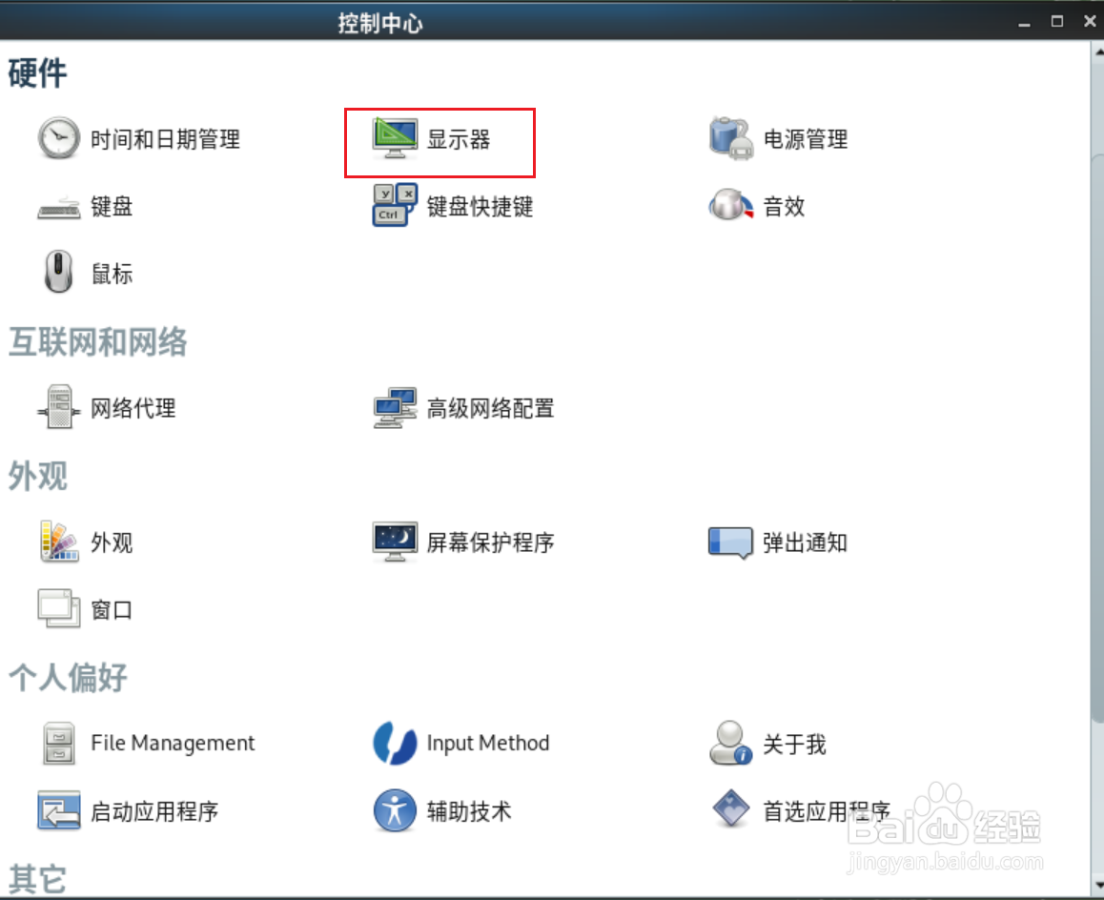Viewport: 1104px width, 900px height.
Task: Open 时间和日期管理 clock icon
Action: tap(58, 138)
